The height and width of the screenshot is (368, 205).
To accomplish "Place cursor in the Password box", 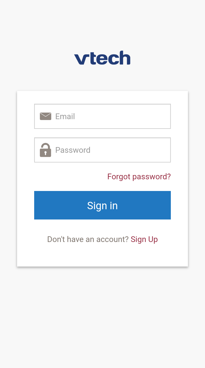I will click(111, 150).
